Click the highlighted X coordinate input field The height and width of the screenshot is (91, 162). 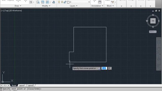coord(104,68)
